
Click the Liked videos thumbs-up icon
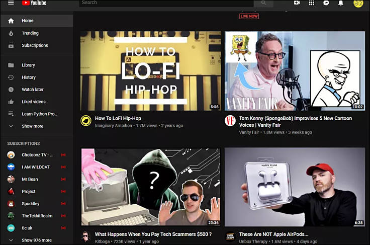11,102
